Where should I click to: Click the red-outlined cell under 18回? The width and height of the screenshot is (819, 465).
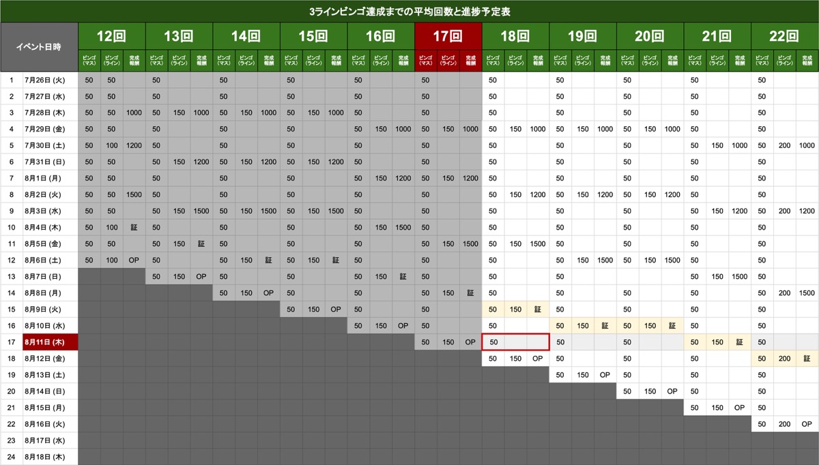click(515, 342)
